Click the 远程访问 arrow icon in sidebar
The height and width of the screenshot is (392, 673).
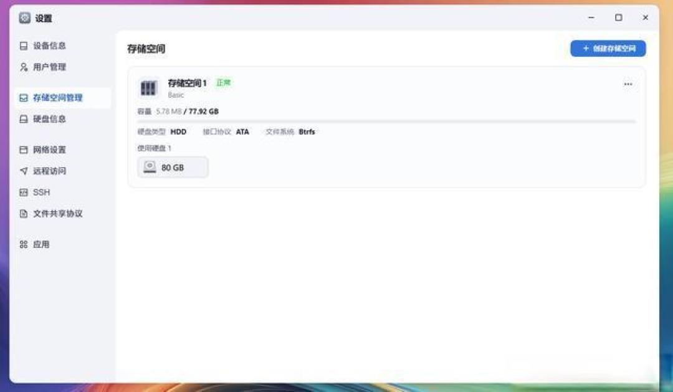[x=24, y=171]
